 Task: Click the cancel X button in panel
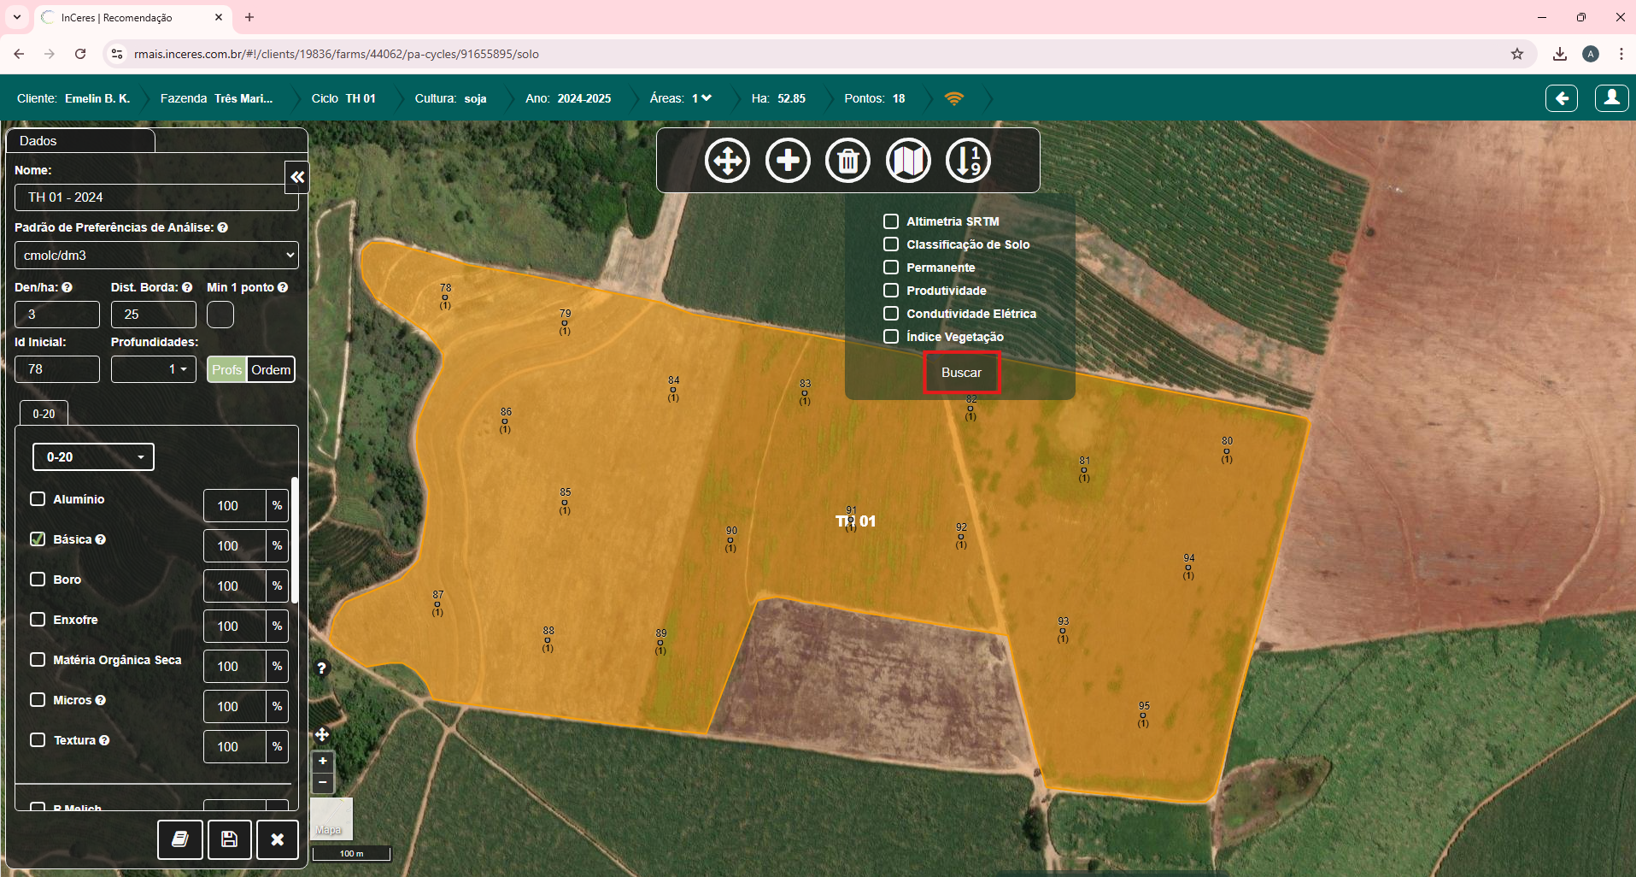(277, 839)
